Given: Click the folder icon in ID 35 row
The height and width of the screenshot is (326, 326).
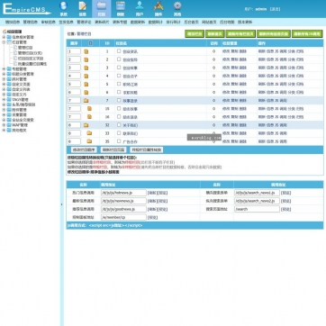Looking at the screenshot, I should coord(89,141).
